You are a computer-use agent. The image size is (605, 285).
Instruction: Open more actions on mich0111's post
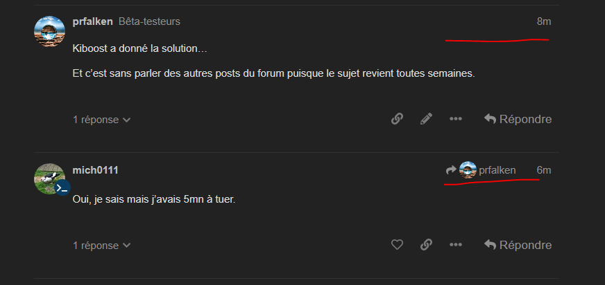(456, 245)
